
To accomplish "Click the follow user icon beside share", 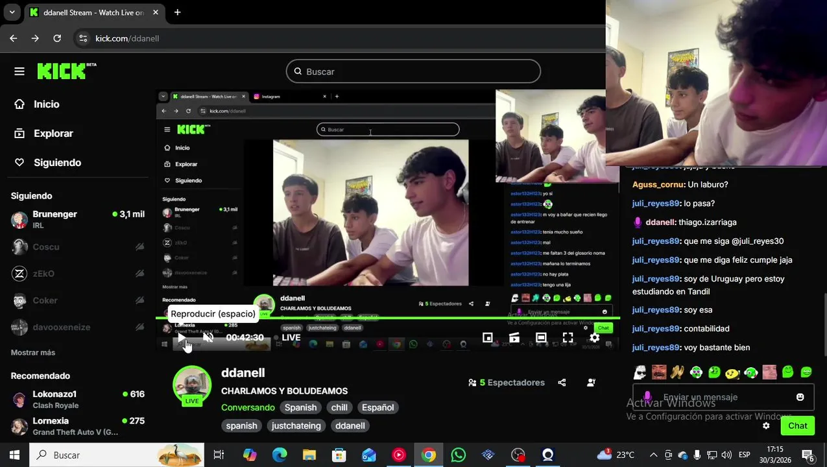I will pyautogui.click(x=591, y=383).
